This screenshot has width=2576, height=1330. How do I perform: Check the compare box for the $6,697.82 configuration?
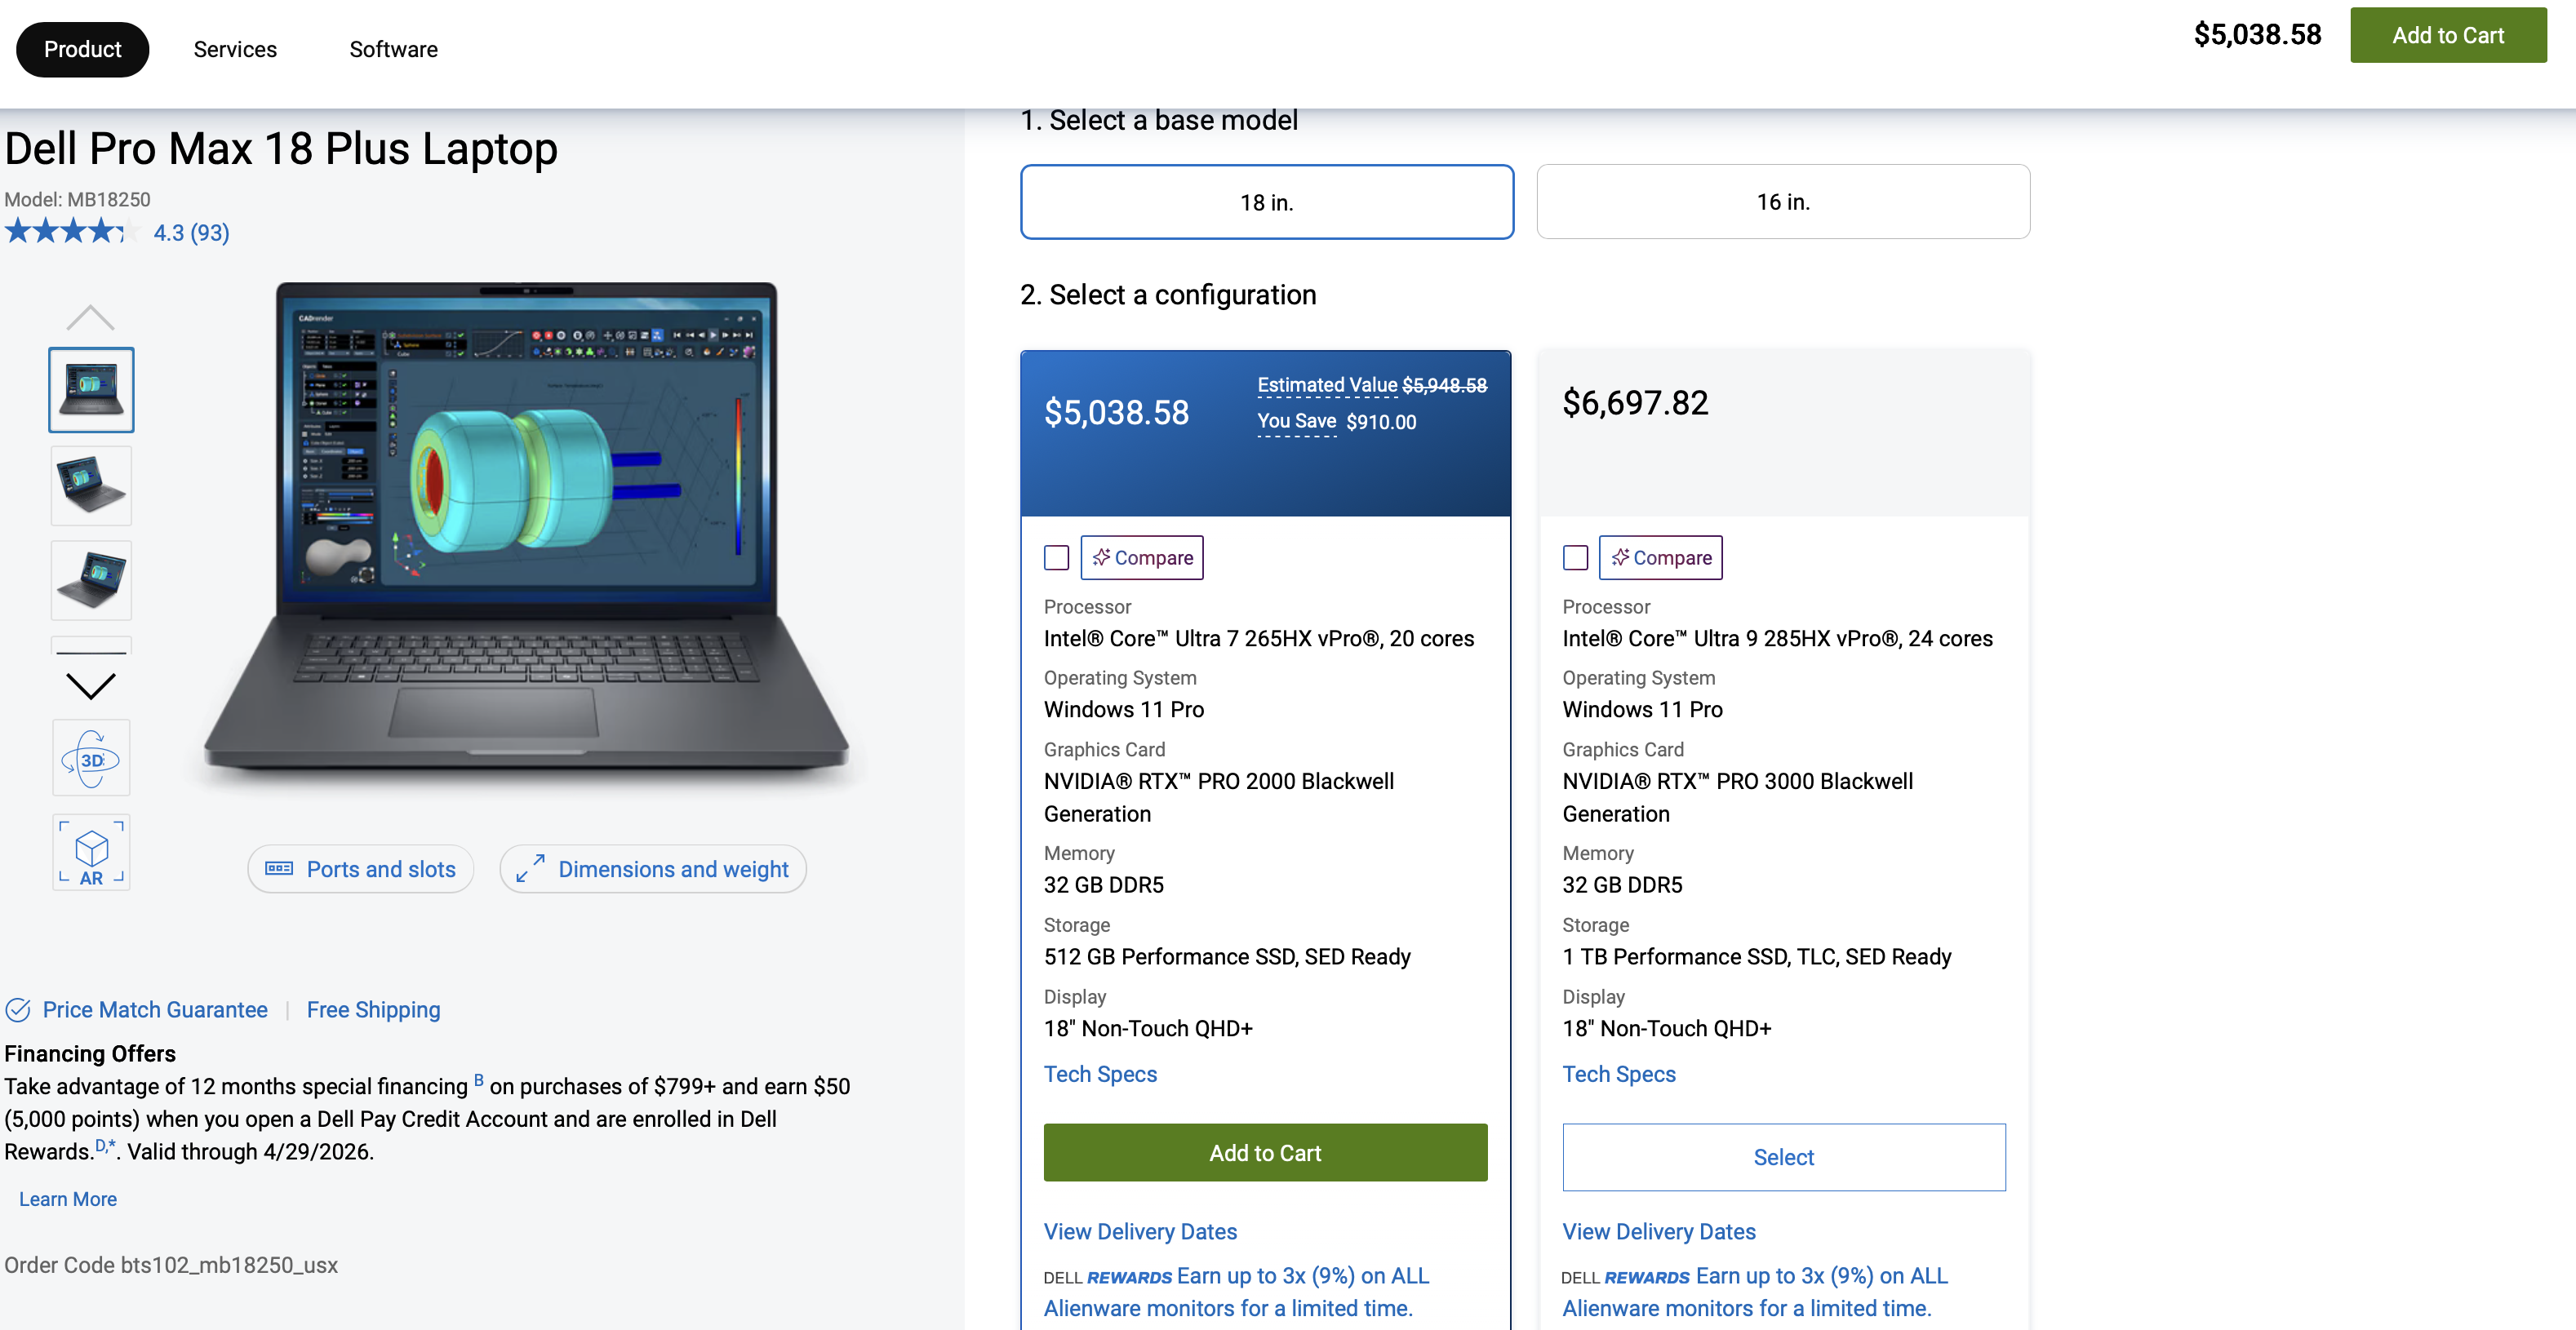point(1575,558)
